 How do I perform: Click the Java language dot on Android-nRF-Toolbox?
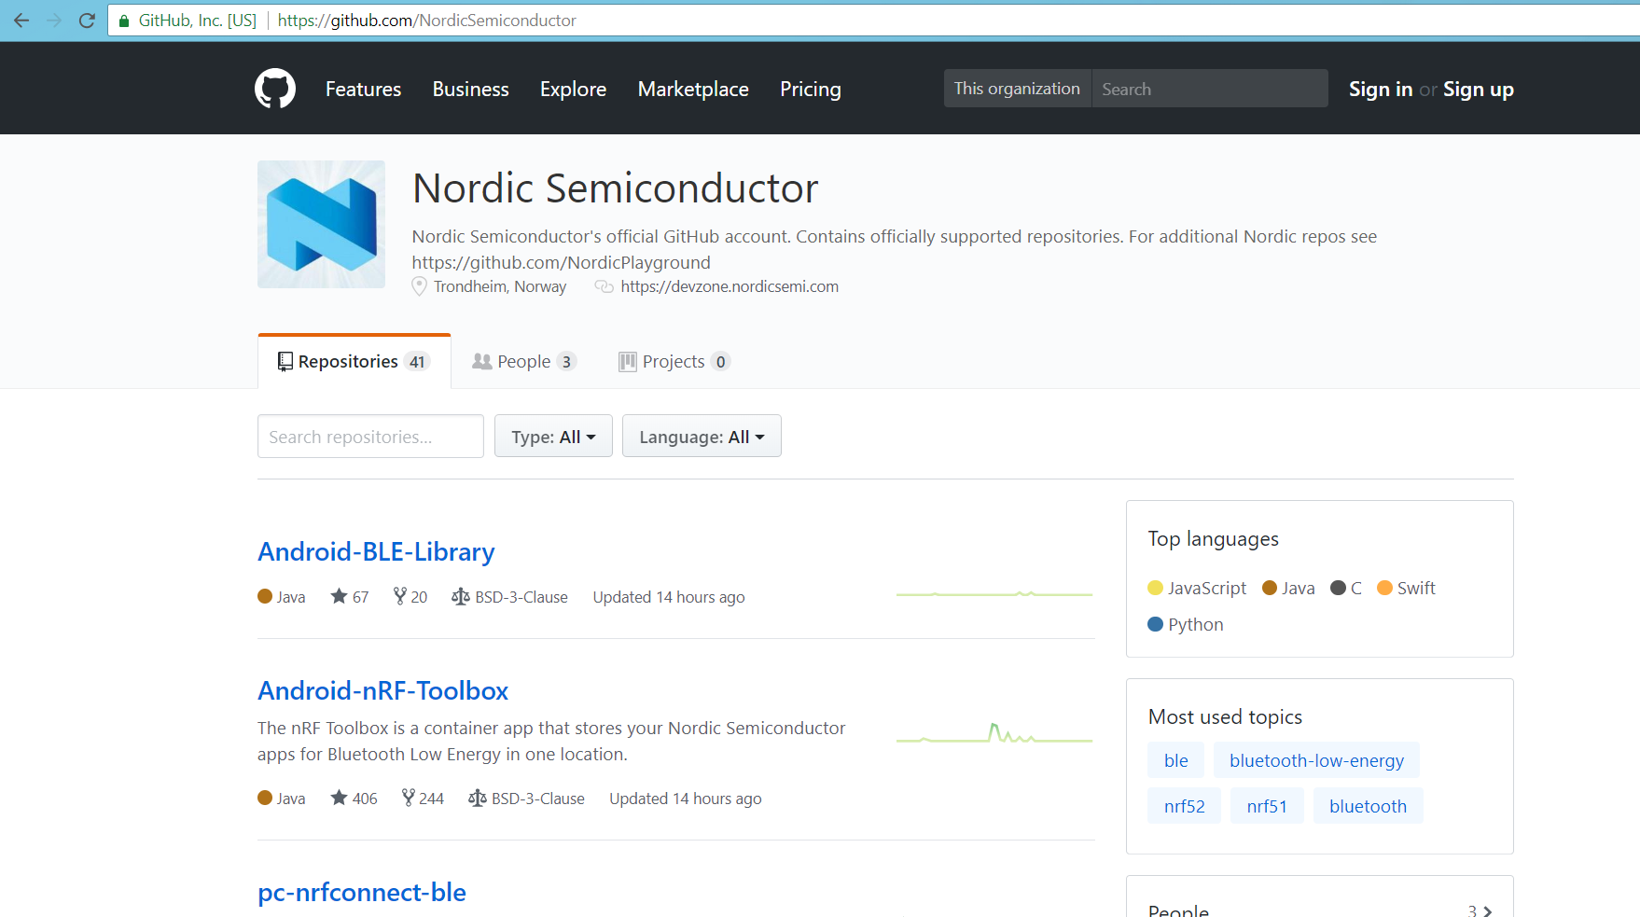coord(265,798)
